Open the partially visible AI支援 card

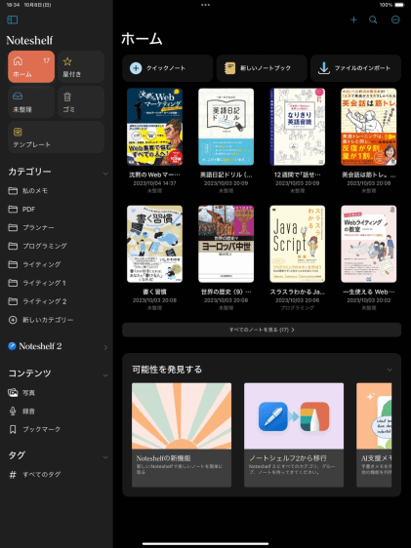click(x=374, y=435)
